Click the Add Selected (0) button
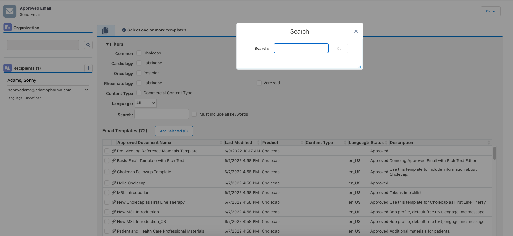The height and width of the screenshot is (236, 513). [x=174, y=131]
